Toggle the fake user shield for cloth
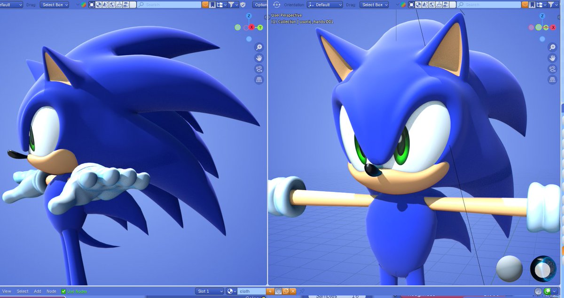 (x=278, y=291)
